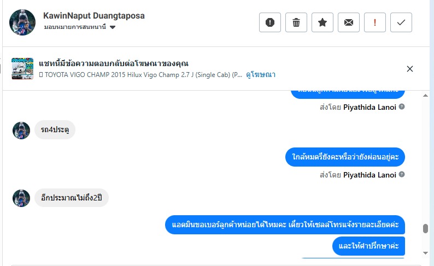Open KawinNaput Duangtaposa profile picture
This screenshot has width=434, height=266.
pyautogui.click(x=22, y=22)
